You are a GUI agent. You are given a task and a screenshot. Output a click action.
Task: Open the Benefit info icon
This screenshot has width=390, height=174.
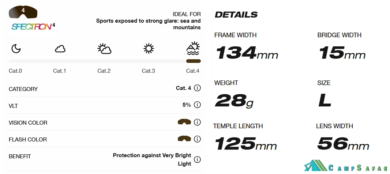click(x=197, y=159)
